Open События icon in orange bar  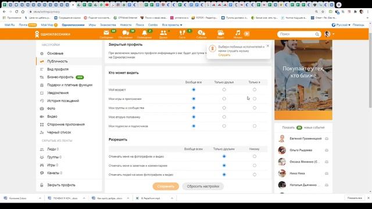click(202, 33)
